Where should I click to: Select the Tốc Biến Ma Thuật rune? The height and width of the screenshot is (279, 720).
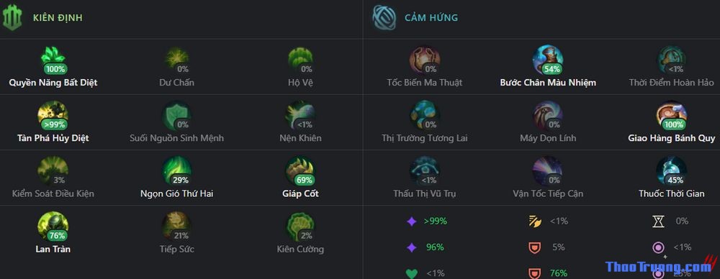(x=425, y=59)
